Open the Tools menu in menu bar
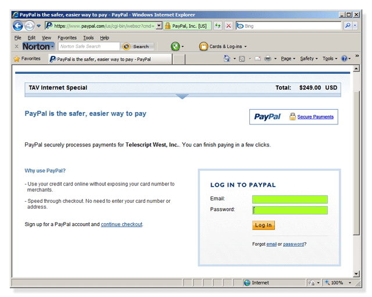This screenshot has width=372, height=297. [x=88, y=38]
